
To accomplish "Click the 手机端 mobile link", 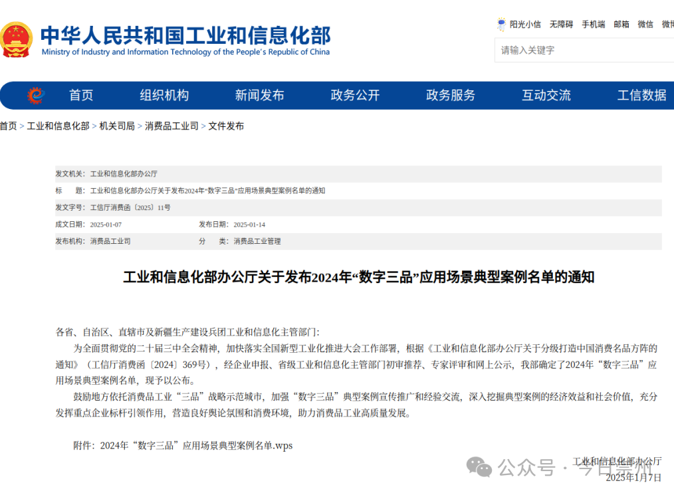I will click(x=594, y=25).
